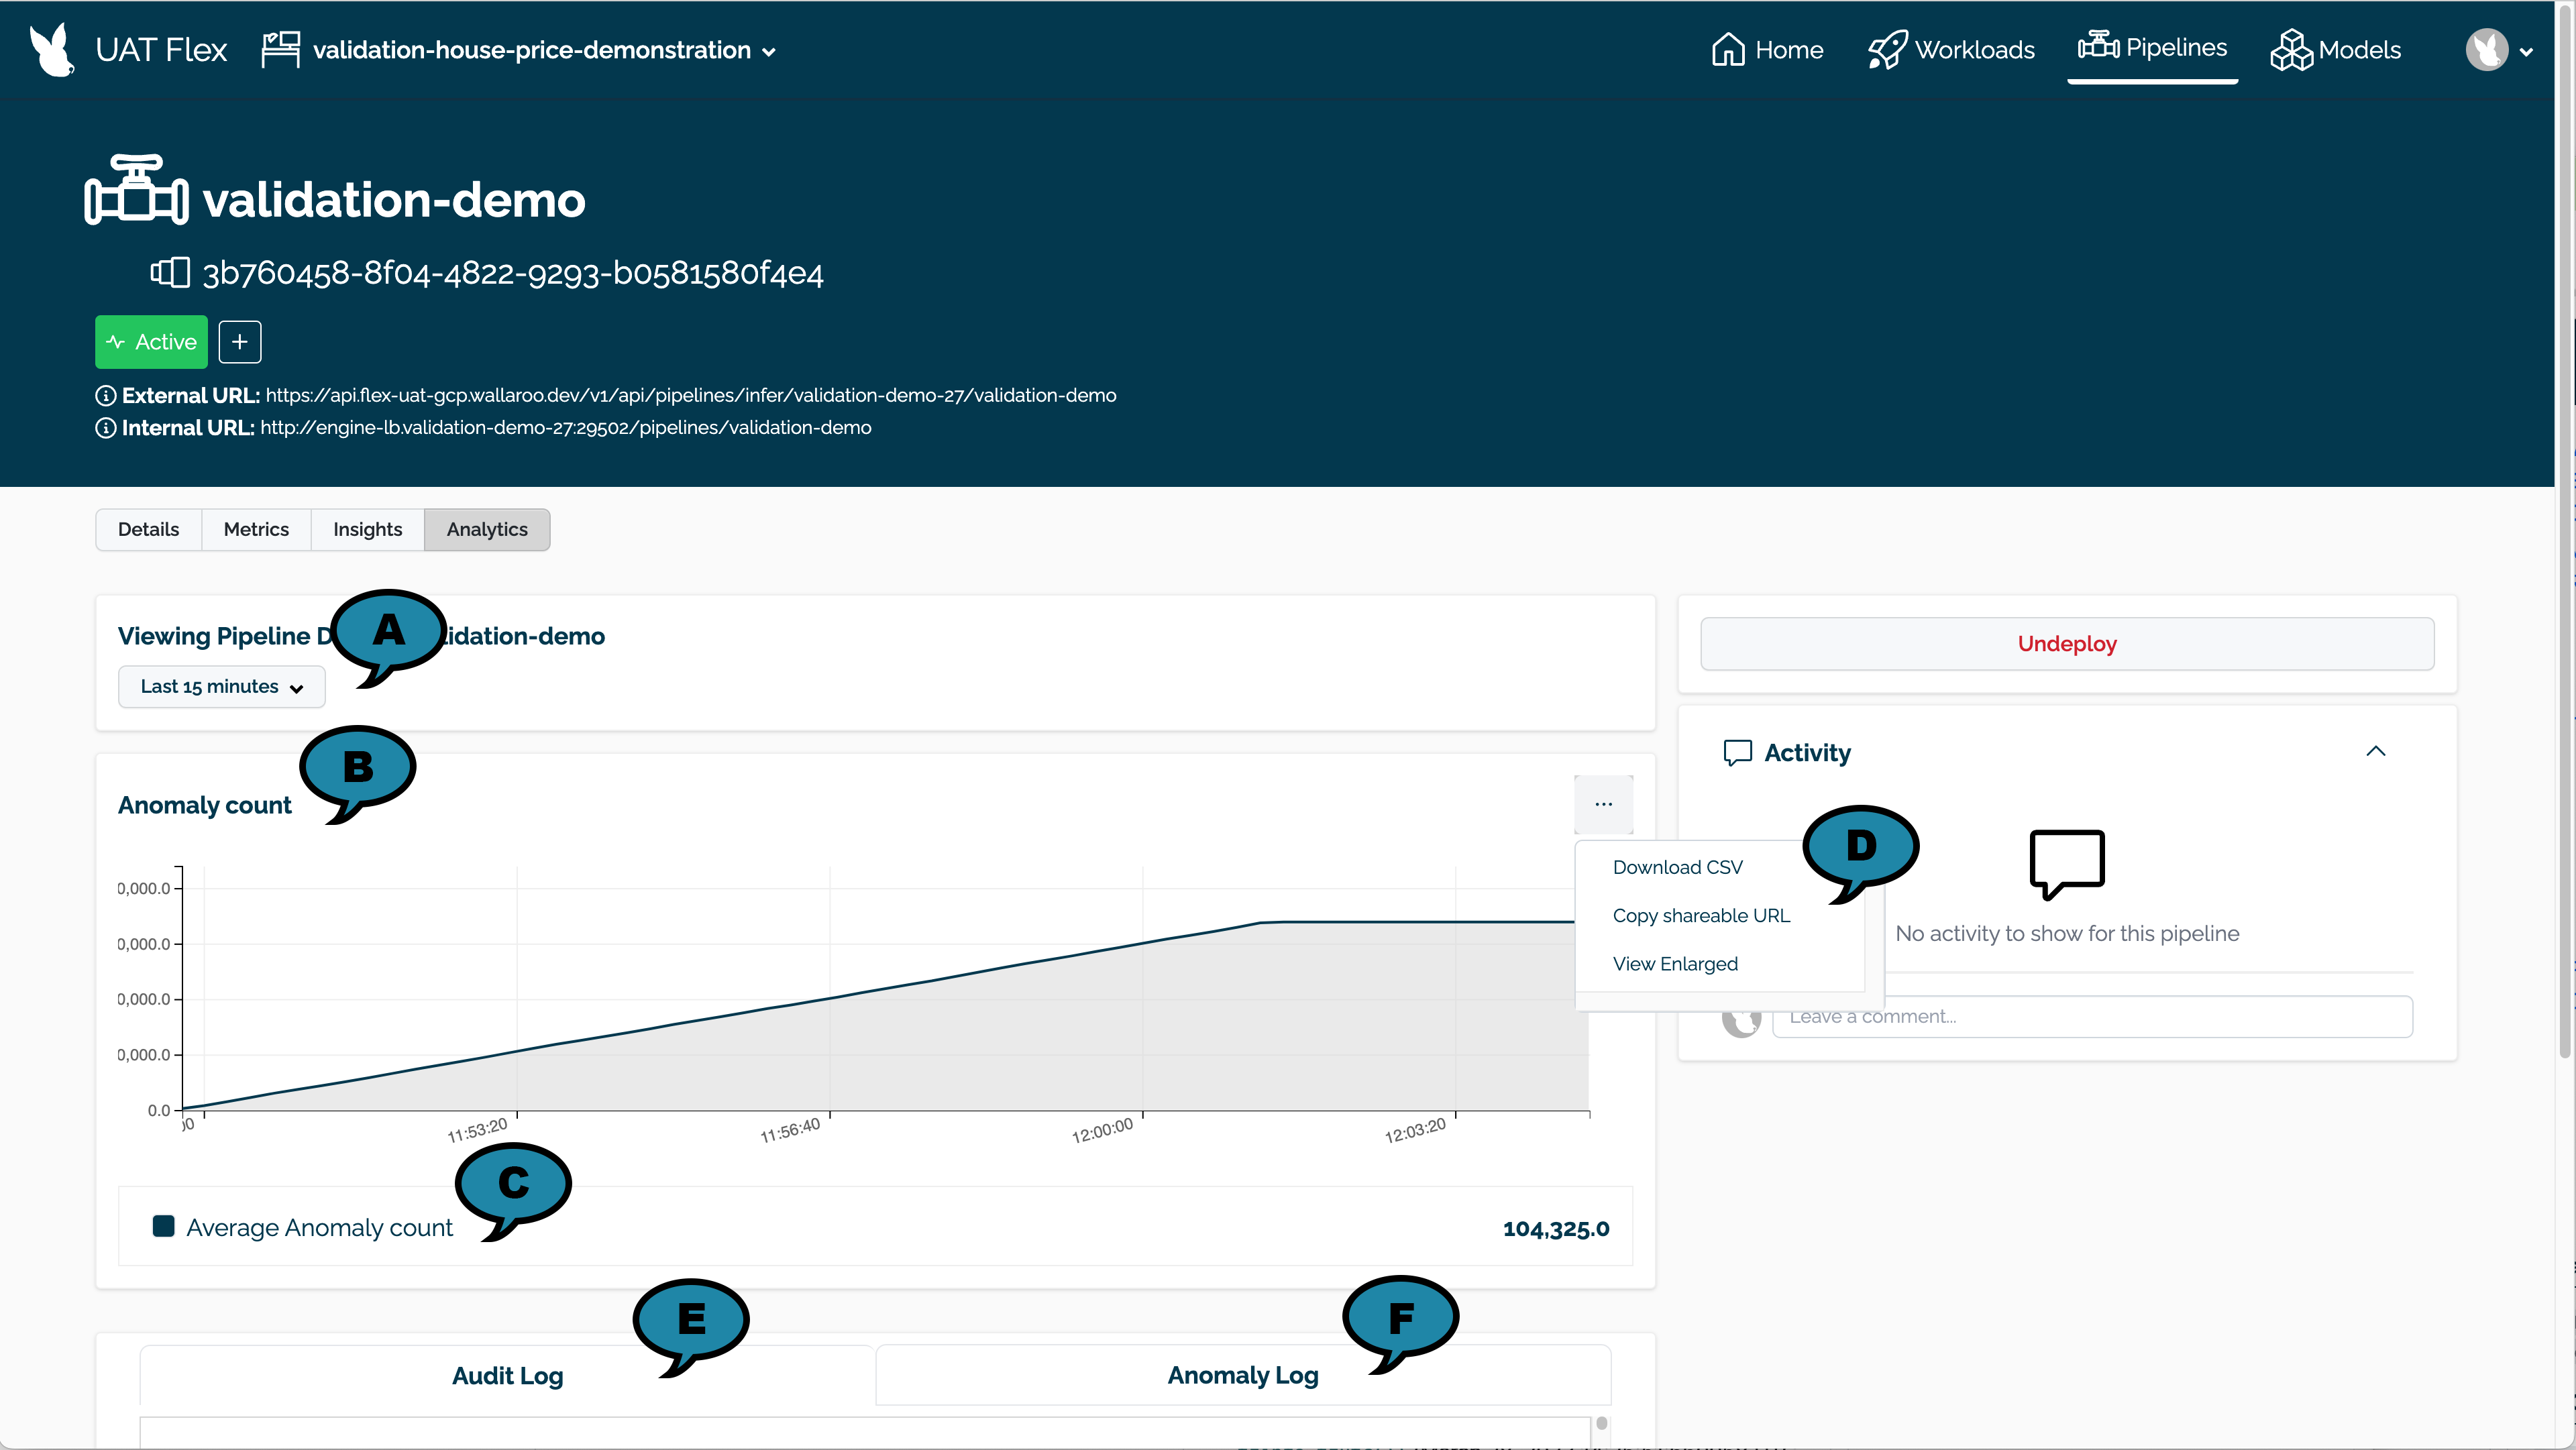Toggle the Active pipeline status

150,341
